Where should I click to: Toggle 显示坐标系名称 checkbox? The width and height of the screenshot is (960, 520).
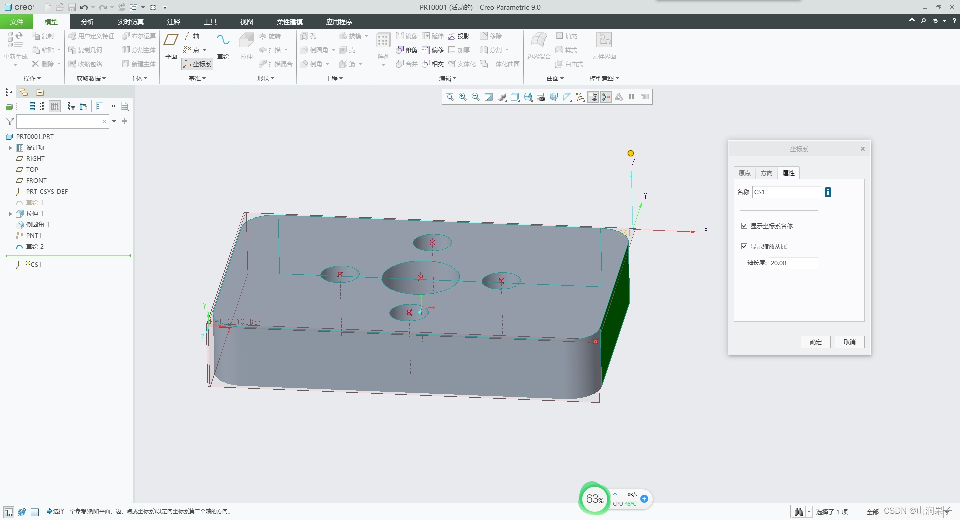click(x=744, y=226)
